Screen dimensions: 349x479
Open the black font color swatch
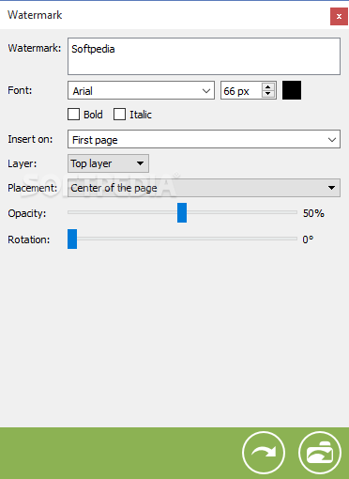click(x=292, y=90)
